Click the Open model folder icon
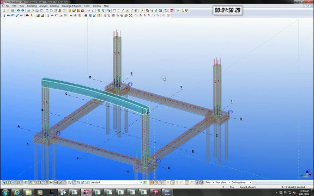This screenshot has width=314, height=196. click(8, 10)
